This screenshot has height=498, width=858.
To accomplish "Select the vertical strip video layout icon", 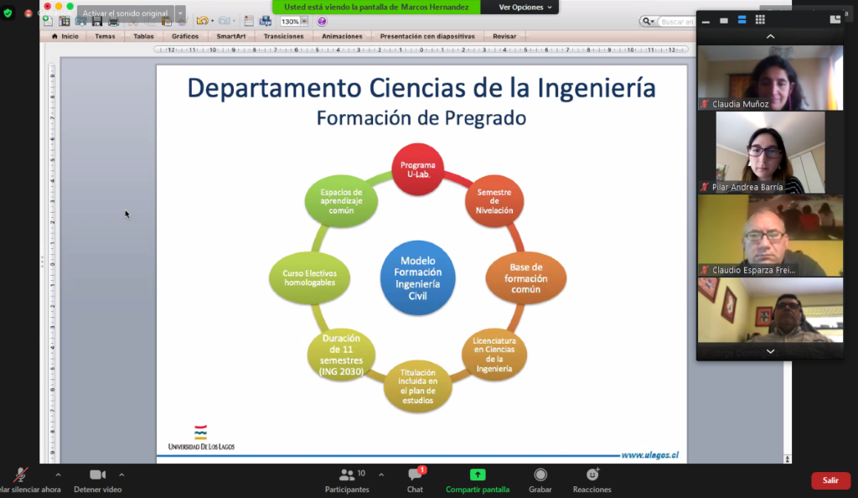I will pyautogui.click(x=742, y=20).
